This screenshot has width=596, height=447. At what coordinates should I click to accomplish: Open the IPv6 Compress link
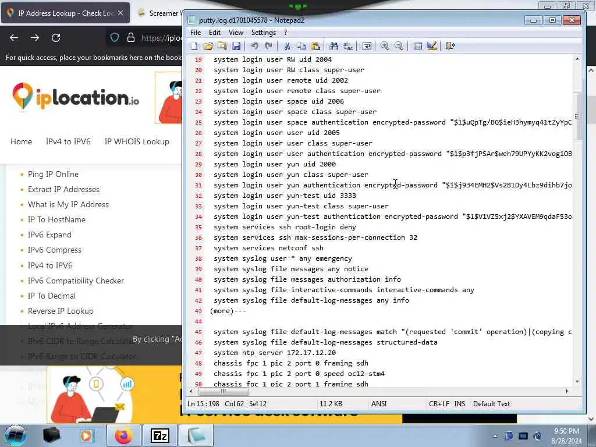pos(55,250)
